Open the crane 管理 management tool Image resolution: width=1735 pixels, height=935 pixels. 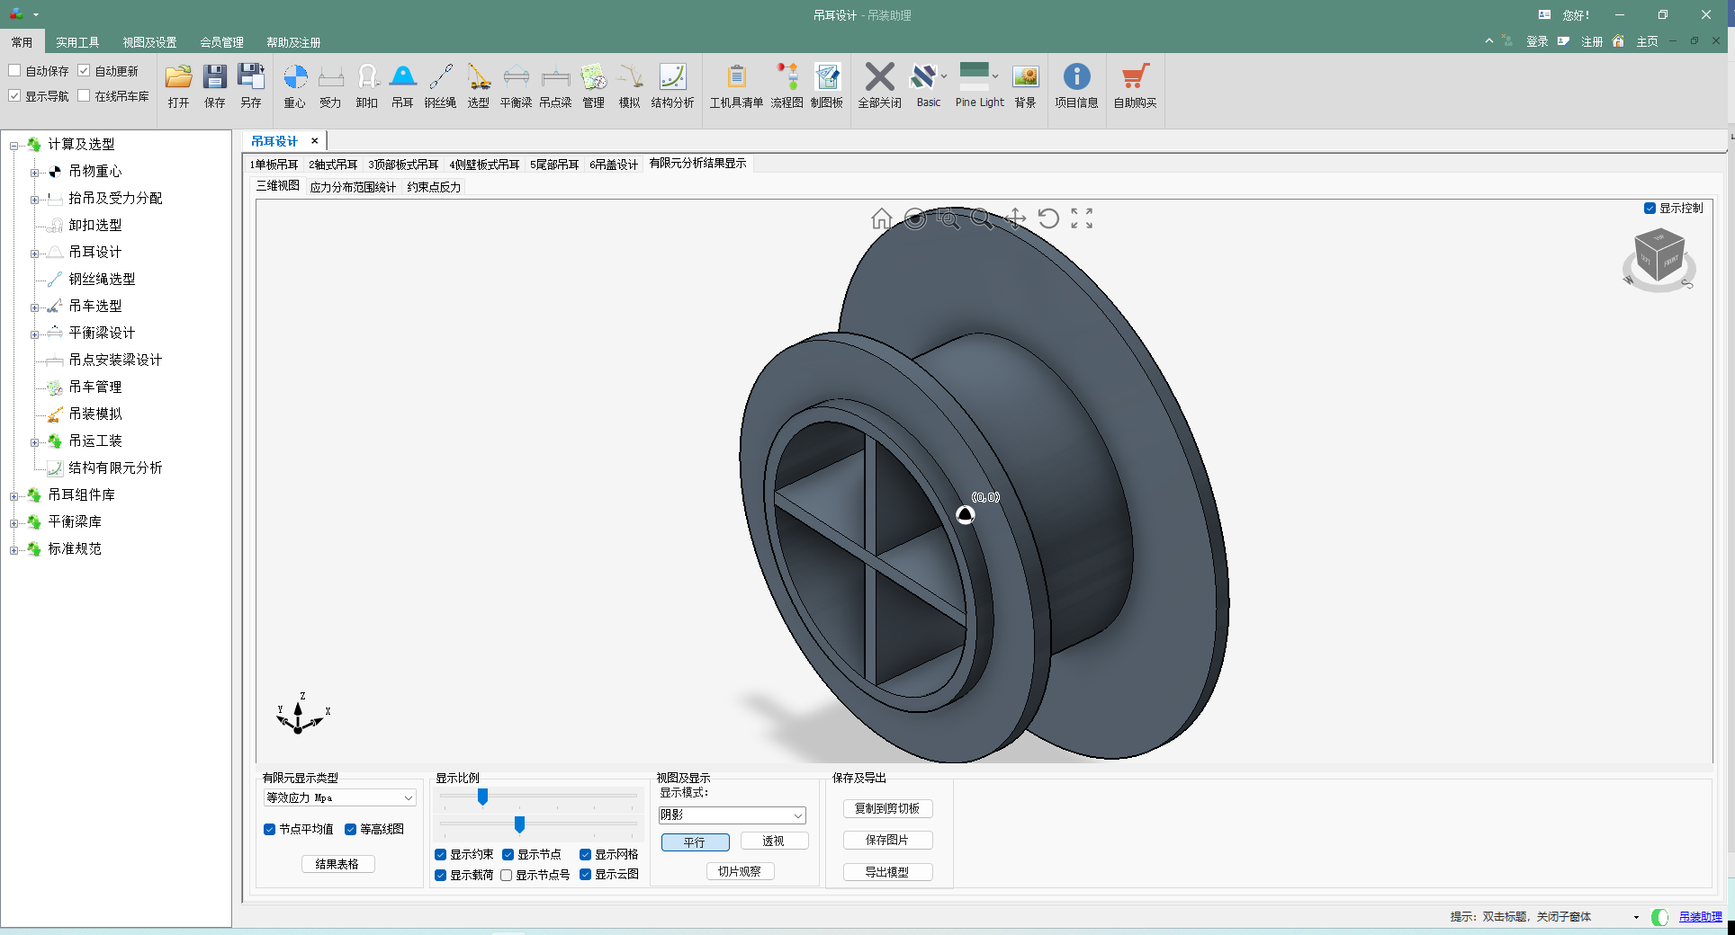[593, 85]
